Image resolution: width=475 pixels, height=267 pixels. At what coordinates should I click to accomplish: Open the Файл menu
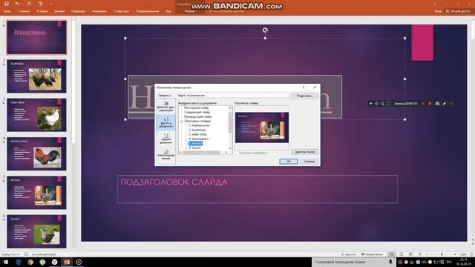7,11
